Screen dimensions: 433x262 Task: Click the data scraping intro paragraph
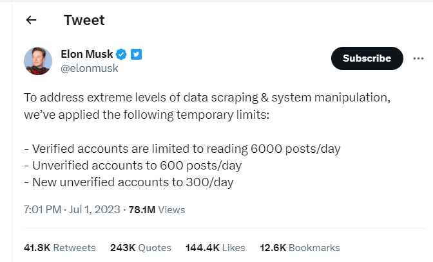(207, 106)
